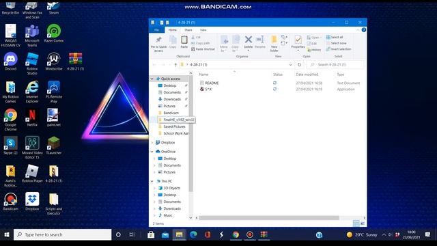The width and height of the screenshot is (437, 246).
Task: Show hidden system tray icons chevron
Action: (x=384, y=235)
